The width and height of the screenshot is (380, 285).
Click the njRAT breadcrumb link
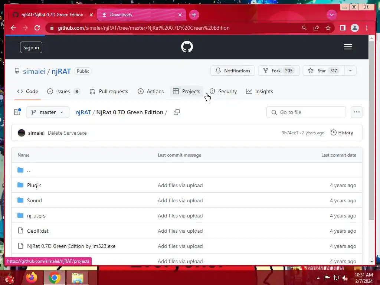point(83,112)
